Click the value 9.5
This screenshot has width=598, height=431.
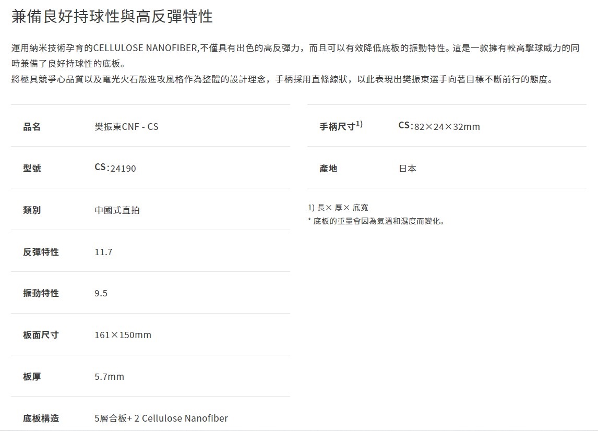tap(101, 293)
